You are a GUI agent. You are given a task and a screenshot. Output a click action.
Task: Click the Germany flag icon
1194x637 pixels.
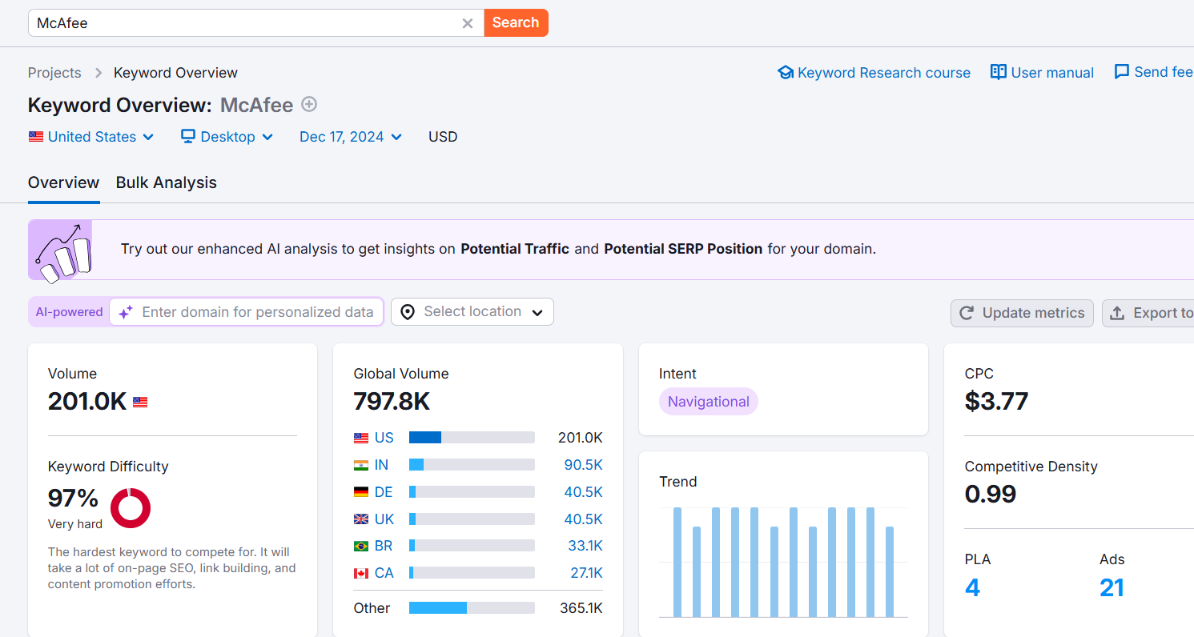tap(361, 492)
